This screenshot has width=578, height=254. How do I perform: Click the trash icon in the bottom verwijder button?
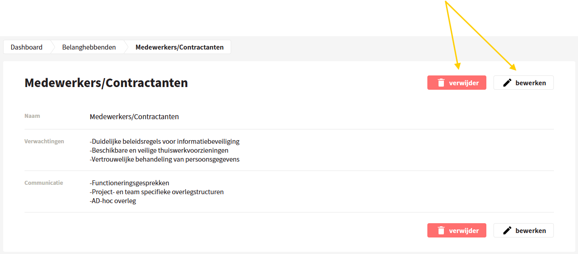tap(441, 230)
